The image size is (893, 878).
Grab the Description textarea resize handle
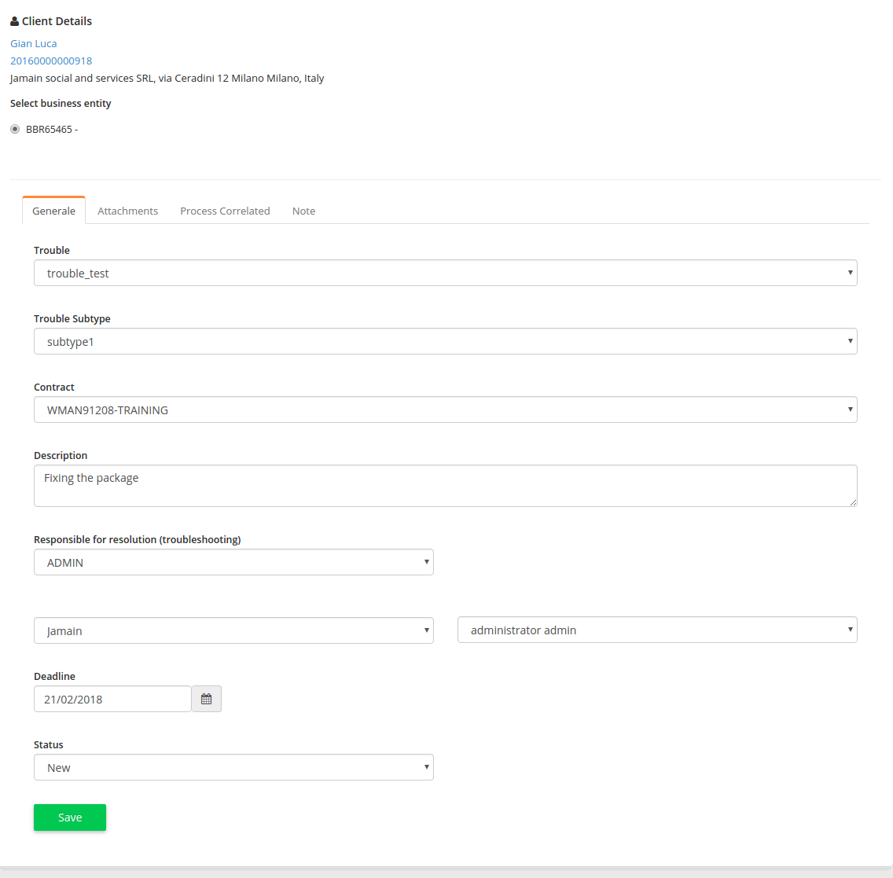pos(853,502)
